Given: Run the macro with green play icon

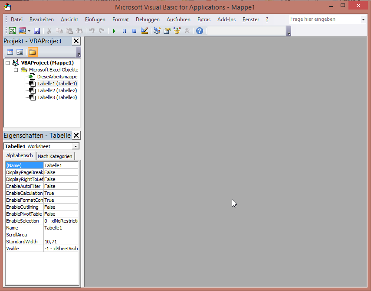Looking at the screenshot, I should tap(114, 31).
